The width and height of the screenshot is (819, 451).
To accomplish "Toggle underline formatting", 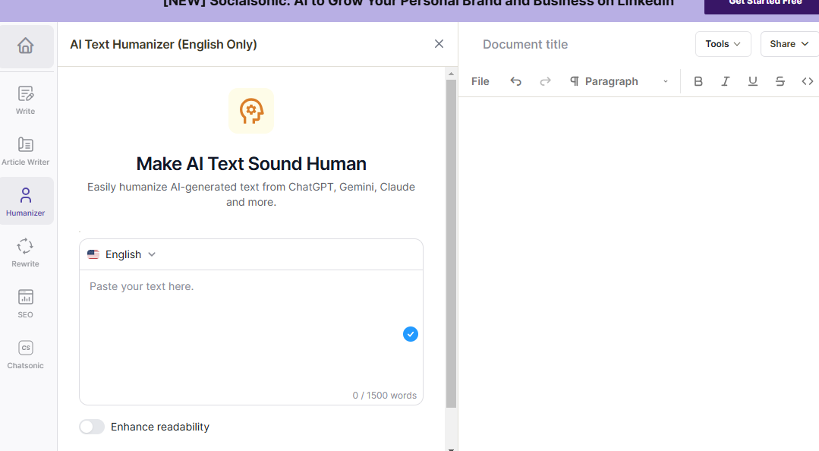I will (753, 81).
